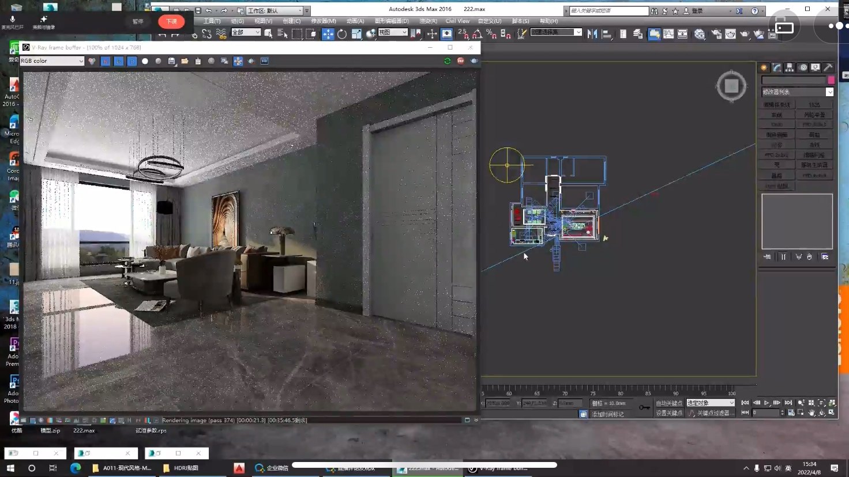849x477 pixels.
Task: Select the Move tool in main toolbar
Action: [328, 34]
